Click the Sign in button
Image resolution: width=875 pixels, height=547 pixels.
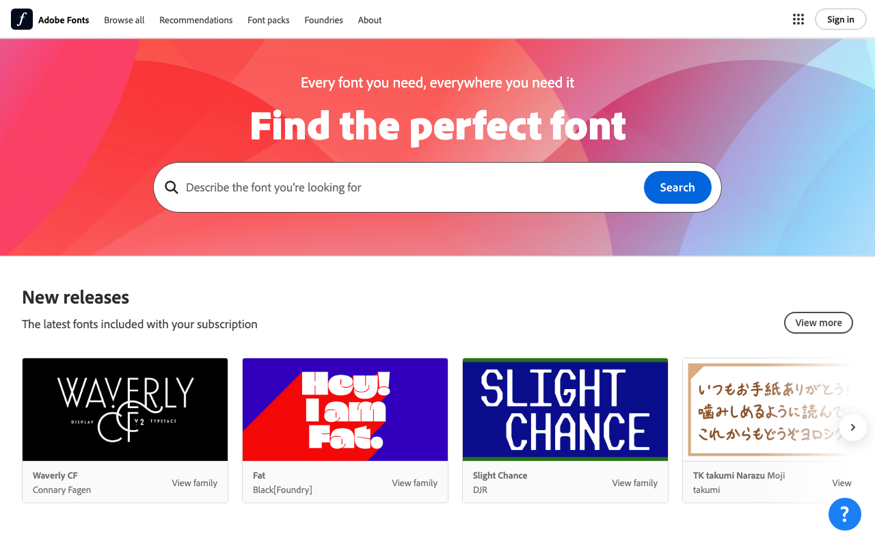[x=841, y=19]
